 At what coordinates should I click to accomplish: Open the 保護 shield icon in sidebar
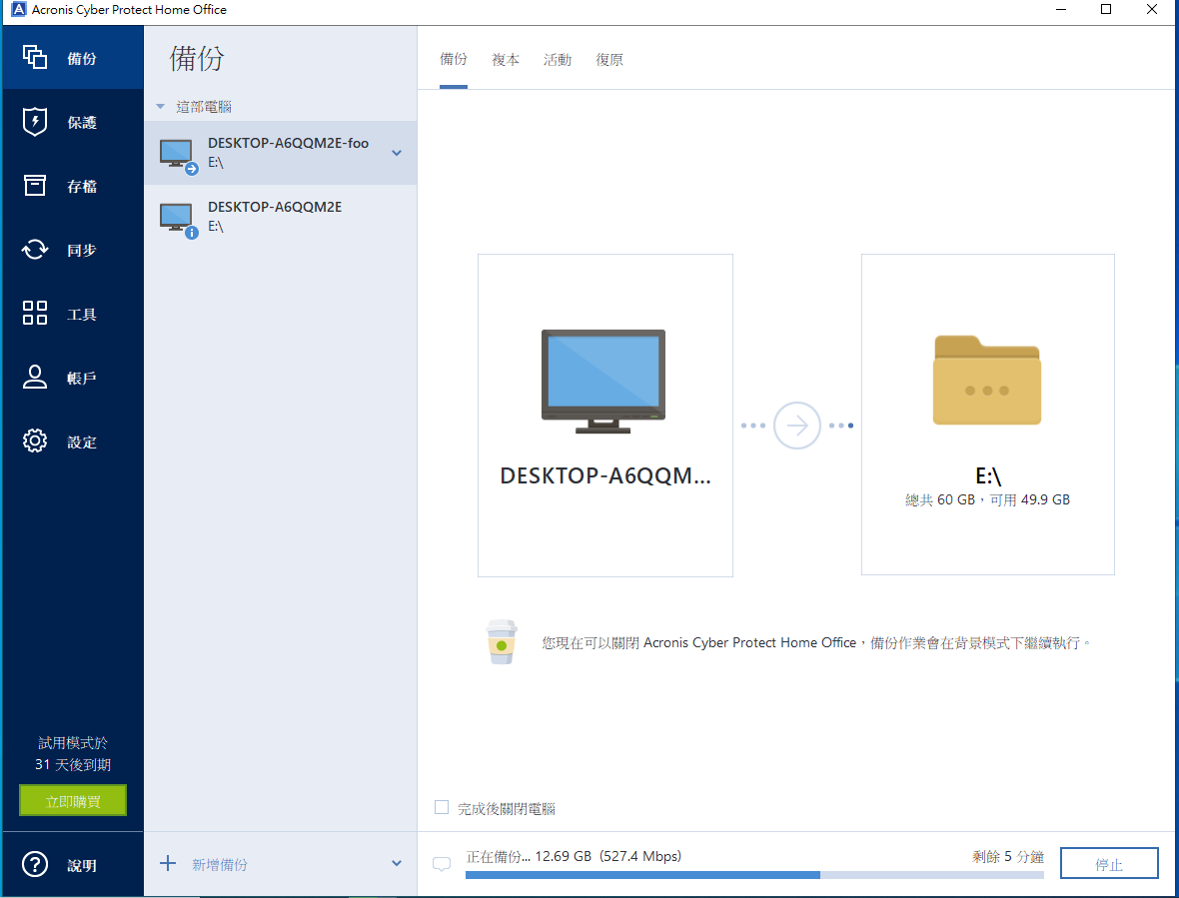click(35, 122)
